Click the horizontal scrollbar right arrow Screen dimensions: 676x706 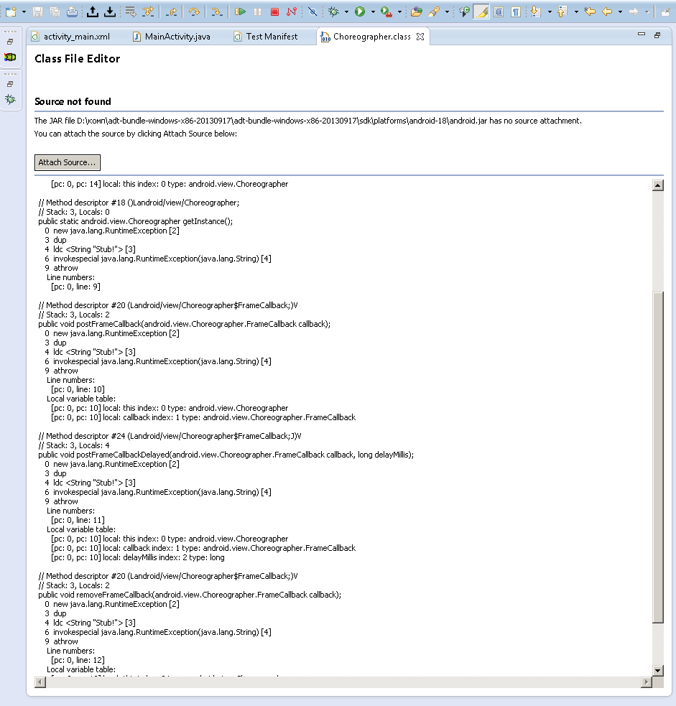647,682
